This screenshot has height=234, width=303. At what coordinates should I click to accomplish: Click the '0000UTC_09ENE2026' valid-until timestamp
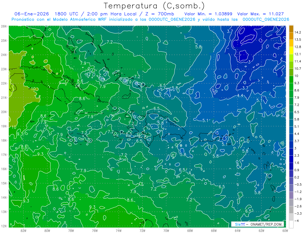coord(266,19)
